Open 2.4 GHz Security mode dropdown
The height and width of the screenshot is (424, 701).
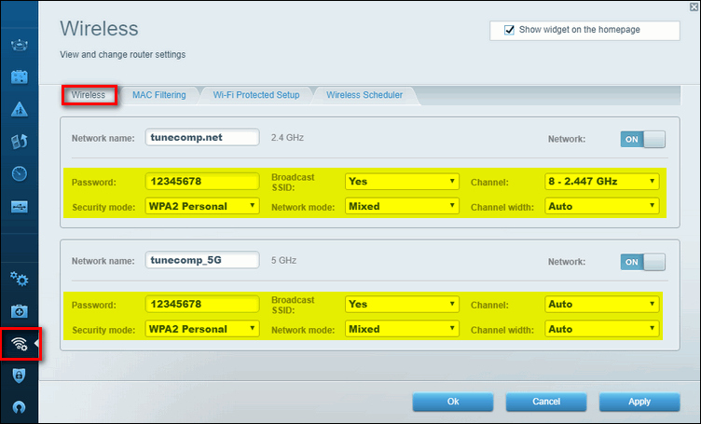[x=202, y=206]
